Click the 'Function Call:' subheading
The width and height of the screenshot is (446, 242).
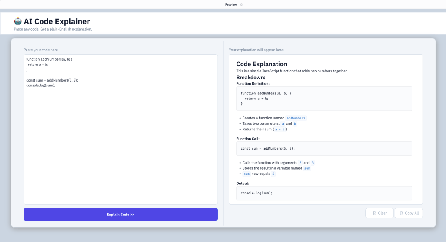coord(248,139)
